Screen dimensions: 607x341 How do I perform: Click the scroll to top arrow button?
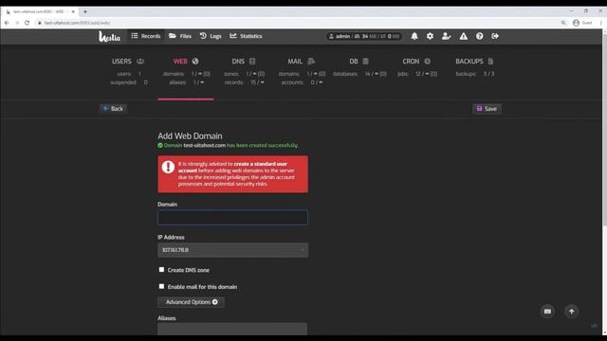(571, 312)
